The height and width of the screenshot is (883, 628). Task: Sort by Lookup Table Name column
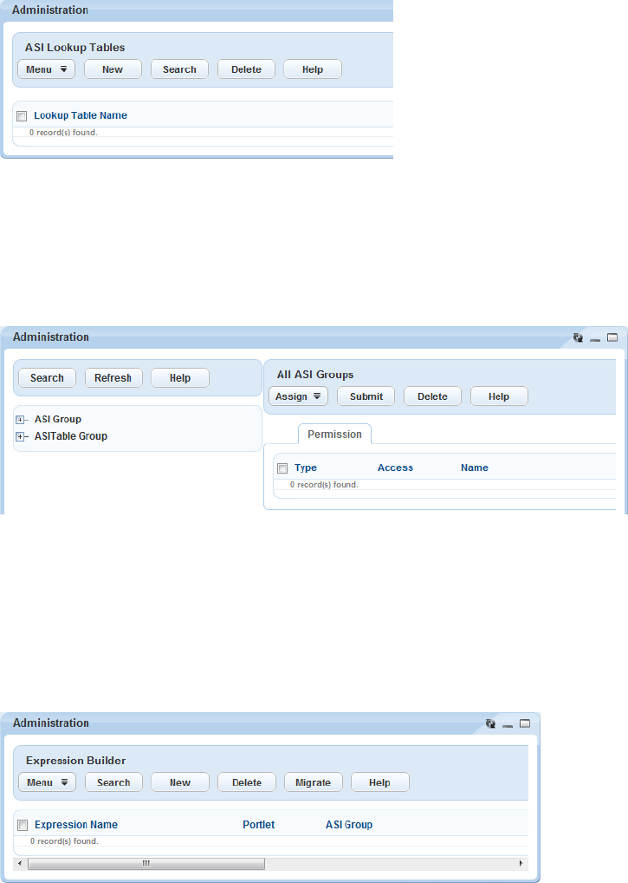click(x=81, y=115)
